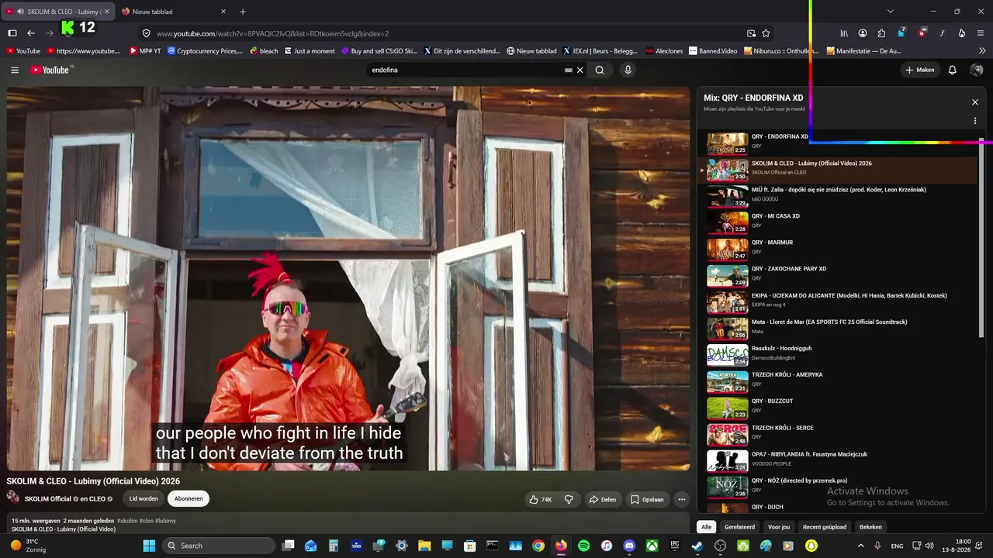The image size is (993, 558).
Task: Submit search with the magnifier icon
Action: tap(600, 70)
